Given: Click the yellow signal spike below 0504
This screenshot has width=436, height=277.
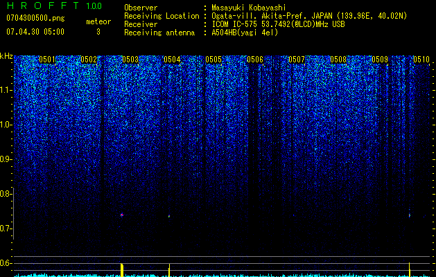Looking at the screenshot, I should pyautogui.click(x=169, y=270).
